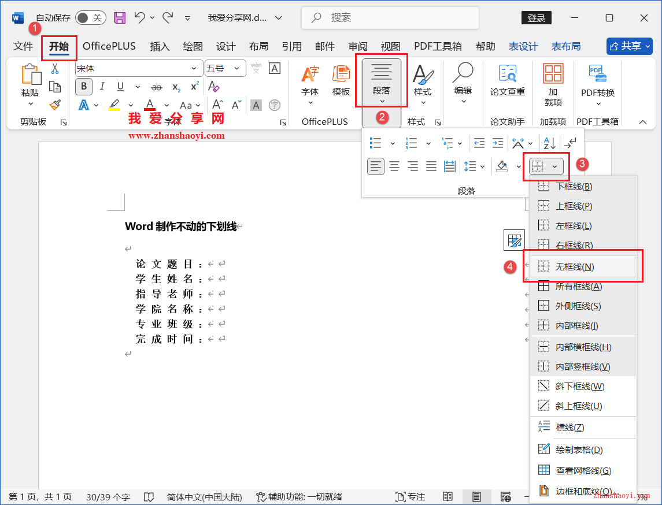
Task: Run 论文查重 plagiarism check
Action: pos(508,81)
